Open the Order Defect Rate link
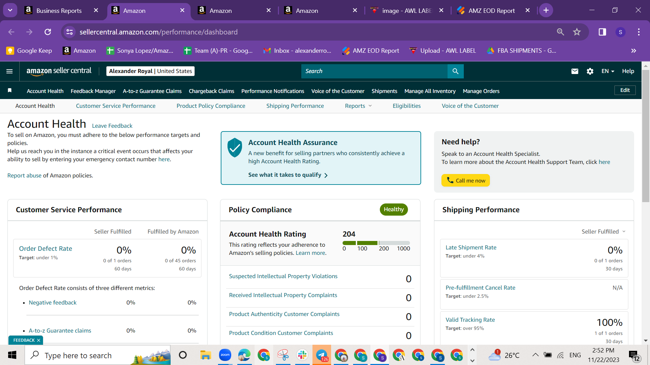This screenshot has width=650, height=365. pyautogui.click(x=46, y=249)
